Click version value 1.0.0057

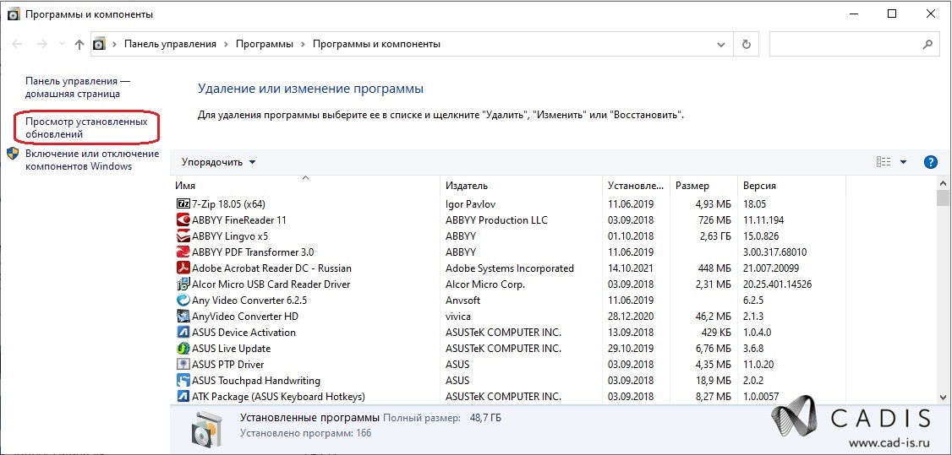(x=762, y=396)
